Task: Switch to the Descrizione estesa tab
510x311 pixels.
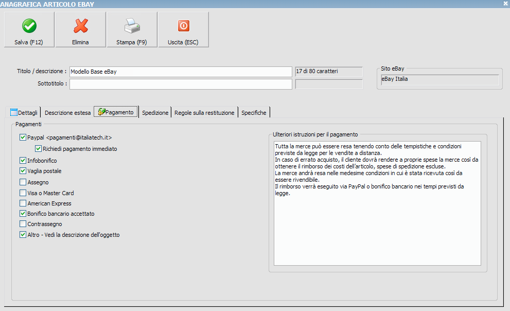Action: (x=67, y=113)
